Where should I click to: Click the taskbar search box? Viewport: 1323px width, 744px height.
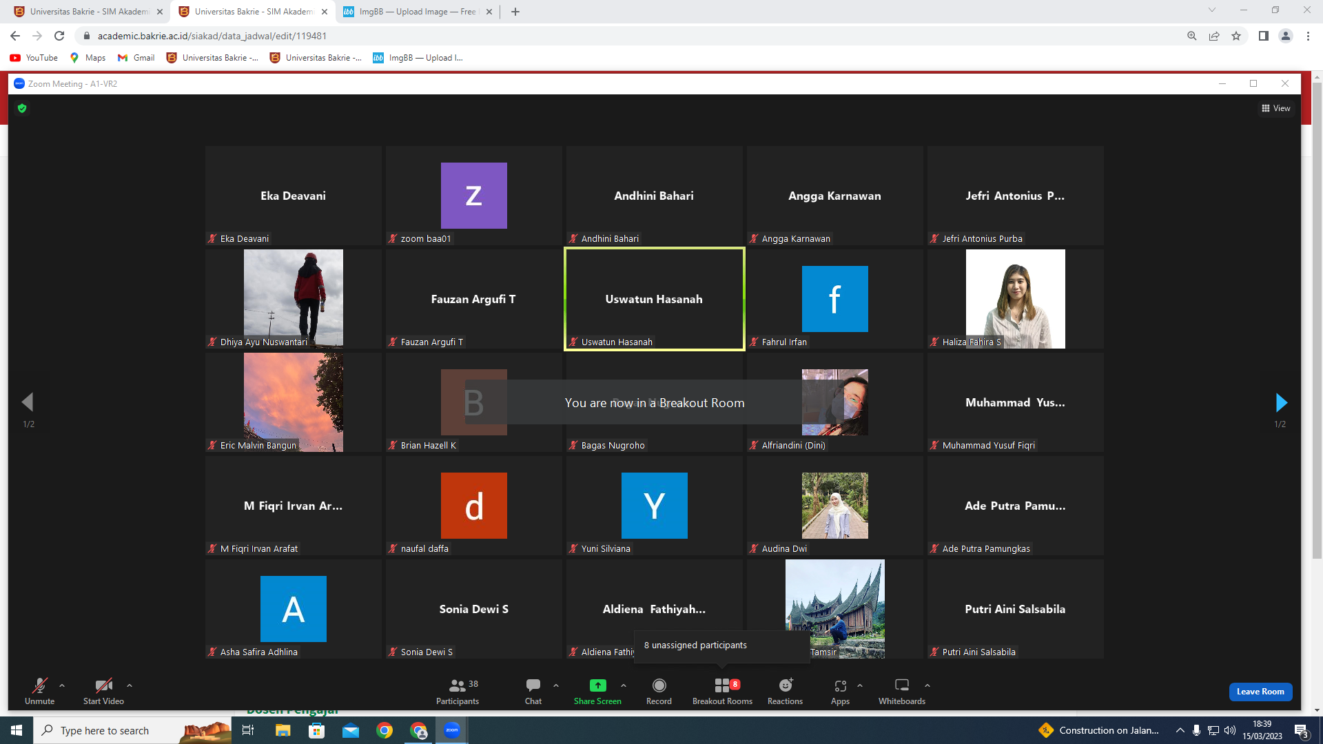click(134, 730)
